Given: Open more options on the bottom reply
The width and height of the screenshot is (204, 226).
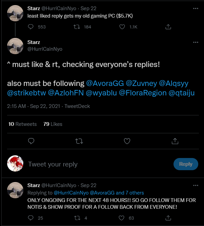Looking at the screenshot, I should (196, 185).
